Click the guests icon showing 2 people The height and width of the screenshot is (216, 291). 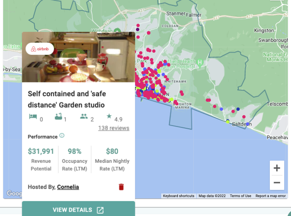click(84, 117)
